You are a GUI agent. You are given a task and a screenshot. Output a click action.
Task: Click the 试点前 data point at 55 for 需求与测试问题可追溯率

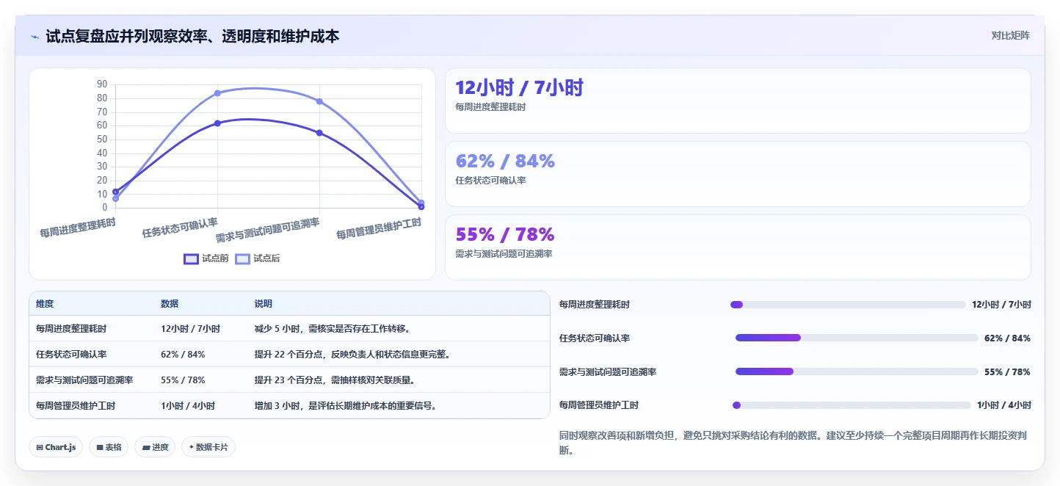(319, 133)
